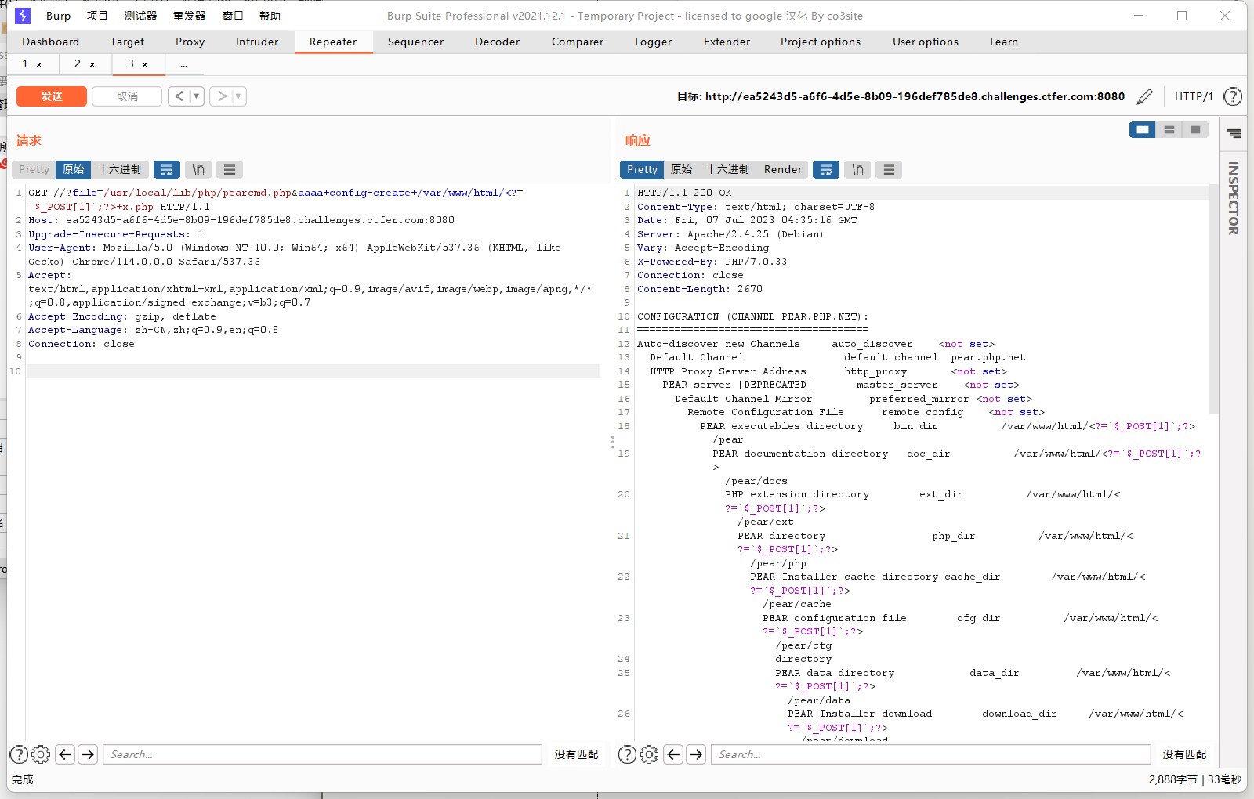Add new Repeater tab via ellipsis
Screen dimensions: 1254x799
184,65
